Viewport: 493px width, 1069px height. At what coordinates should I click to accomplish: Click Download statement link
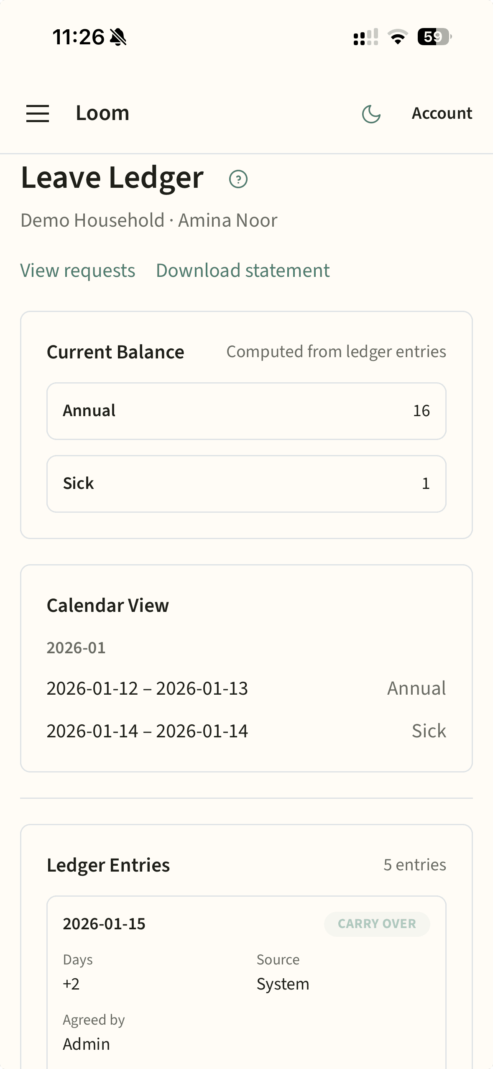(x=243, y=271)
